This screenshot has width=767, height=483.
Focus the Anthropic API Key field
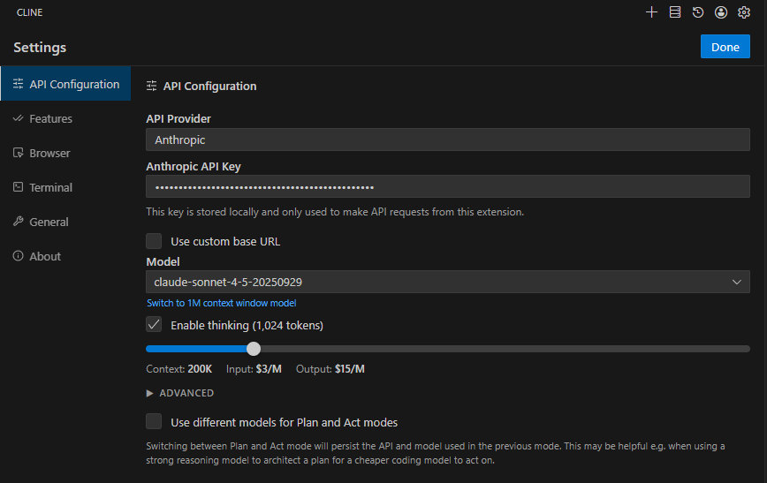pos(448,186)
